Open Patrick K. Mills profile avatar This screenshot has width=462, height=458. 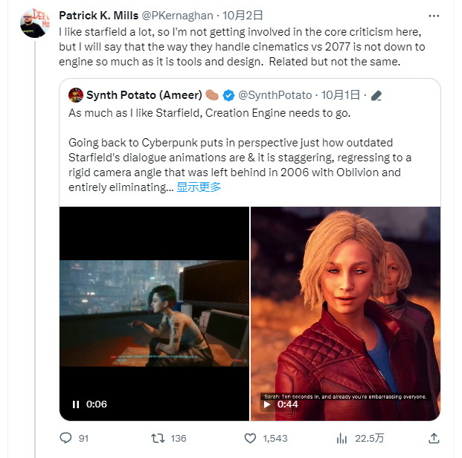(35, 23)
